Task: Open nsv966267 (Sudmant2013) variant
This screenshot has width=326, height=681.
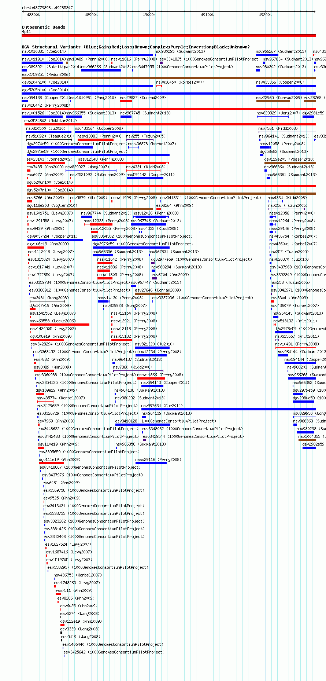Action: pos(281,51)
